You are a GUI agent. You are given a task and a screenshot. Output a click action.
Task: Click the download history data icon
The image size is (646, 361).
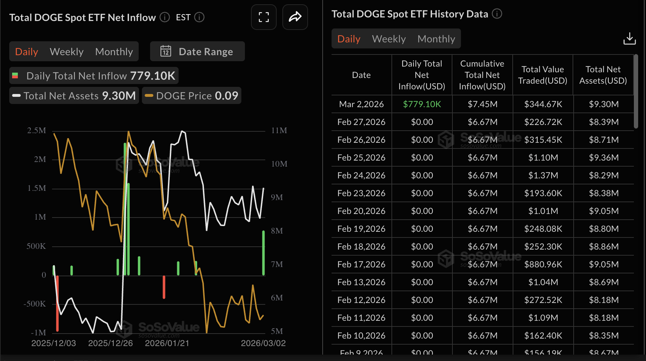pyautogui.click(x=629, y=38)
